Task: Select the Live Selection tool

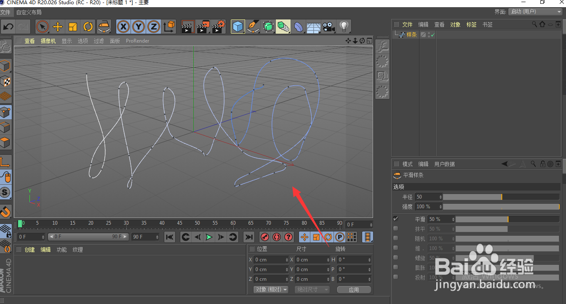Action: (x=43, y=27)
